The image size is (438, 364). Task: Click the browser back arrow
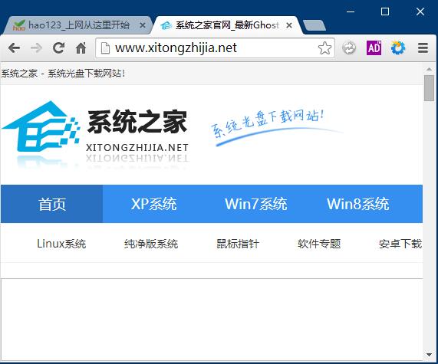(x=14, y=48)
